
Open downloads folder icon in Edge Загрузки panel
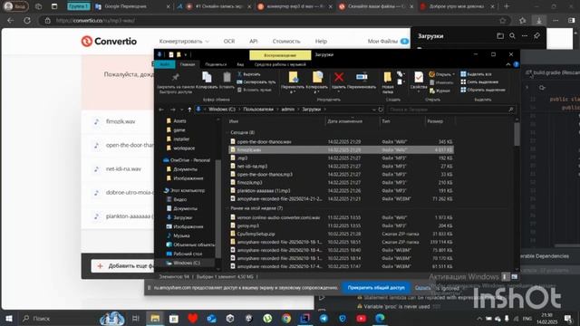point(500,36)
